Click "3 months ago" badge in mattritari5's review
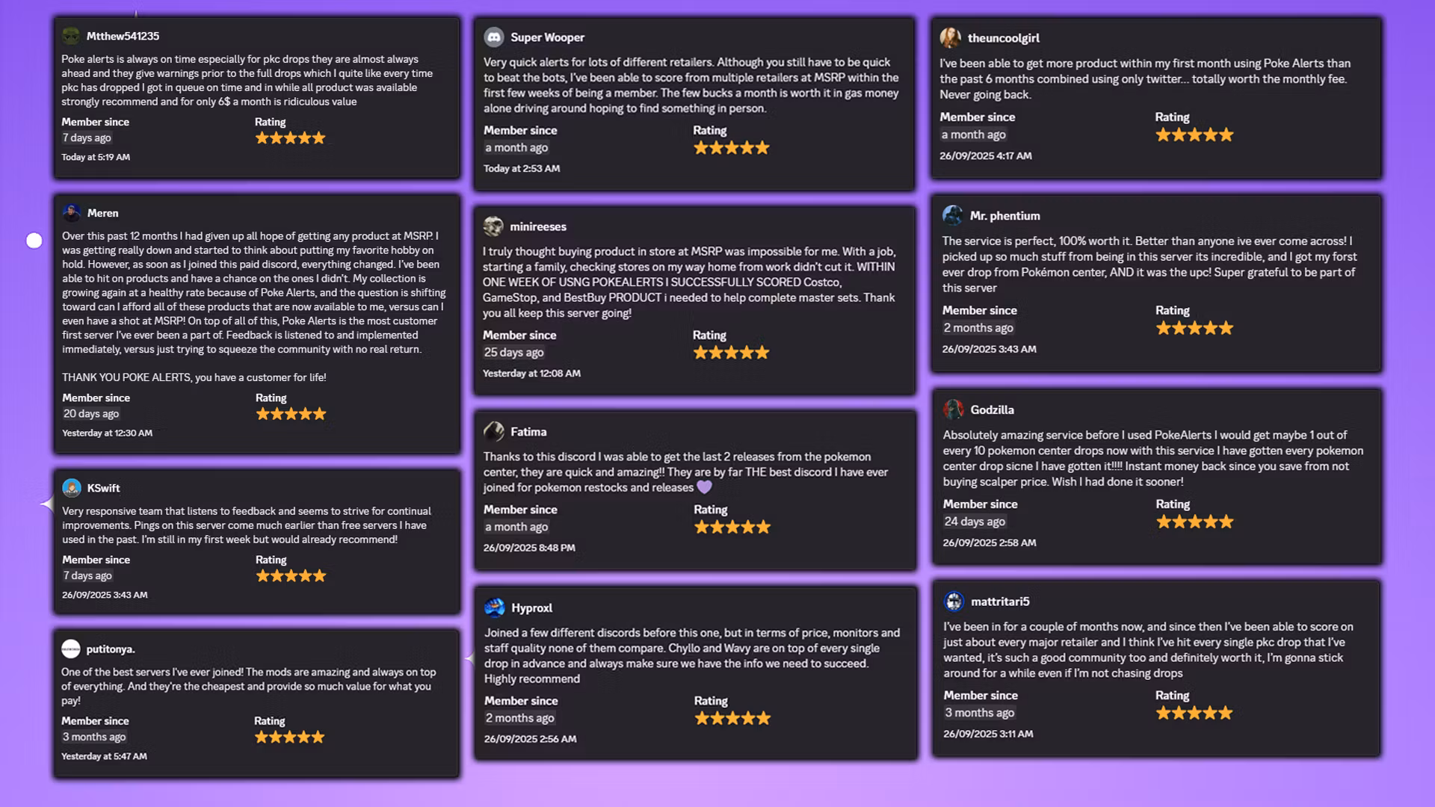 click(x=979, y=713)
